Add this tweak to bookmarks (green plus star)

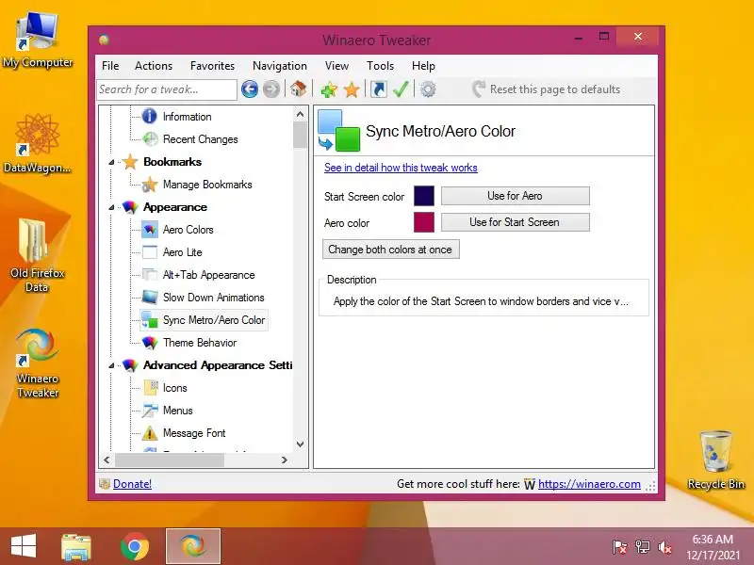pos(329,89)
